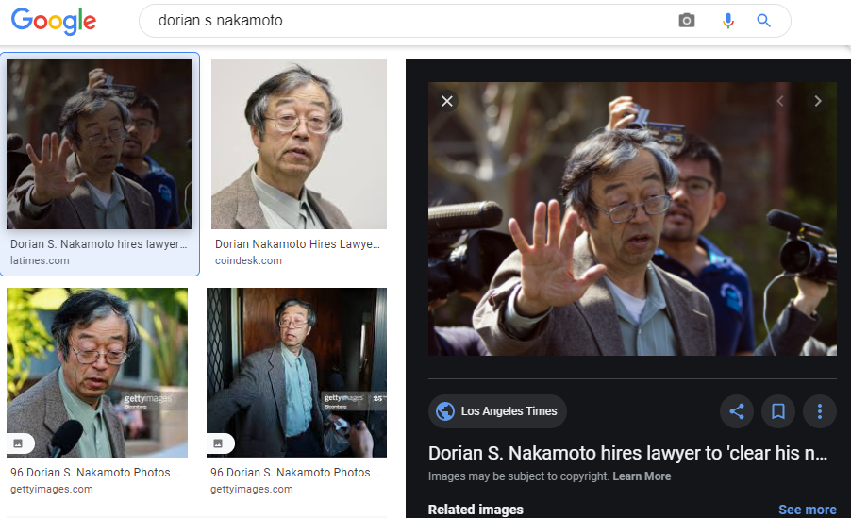Screen dimensions: 851x518
Task: Click 'Related images' heading
Action: click(476, 510)
